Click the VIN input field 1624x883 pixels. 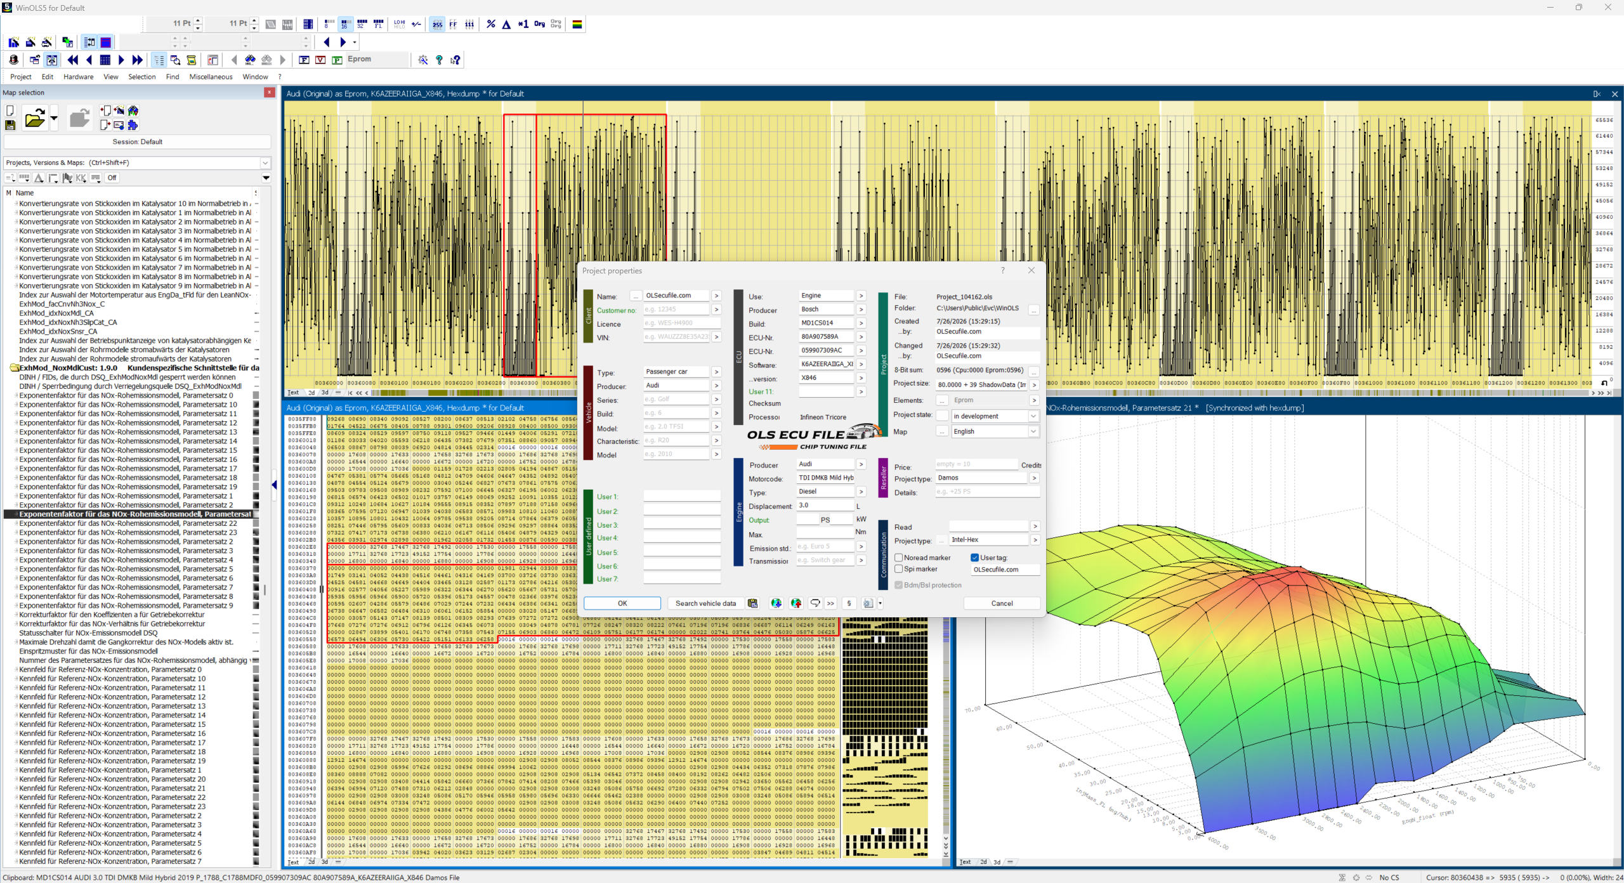point(676,337)
